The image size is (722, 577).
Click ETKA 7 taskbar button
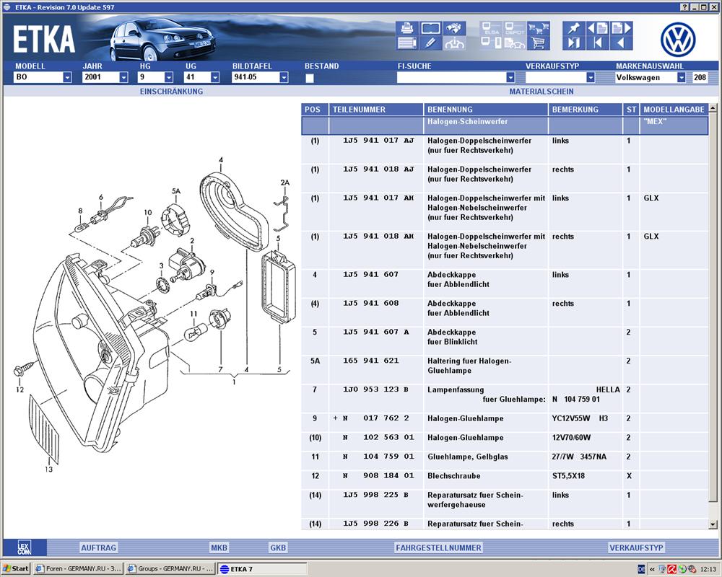pos(262,569)
